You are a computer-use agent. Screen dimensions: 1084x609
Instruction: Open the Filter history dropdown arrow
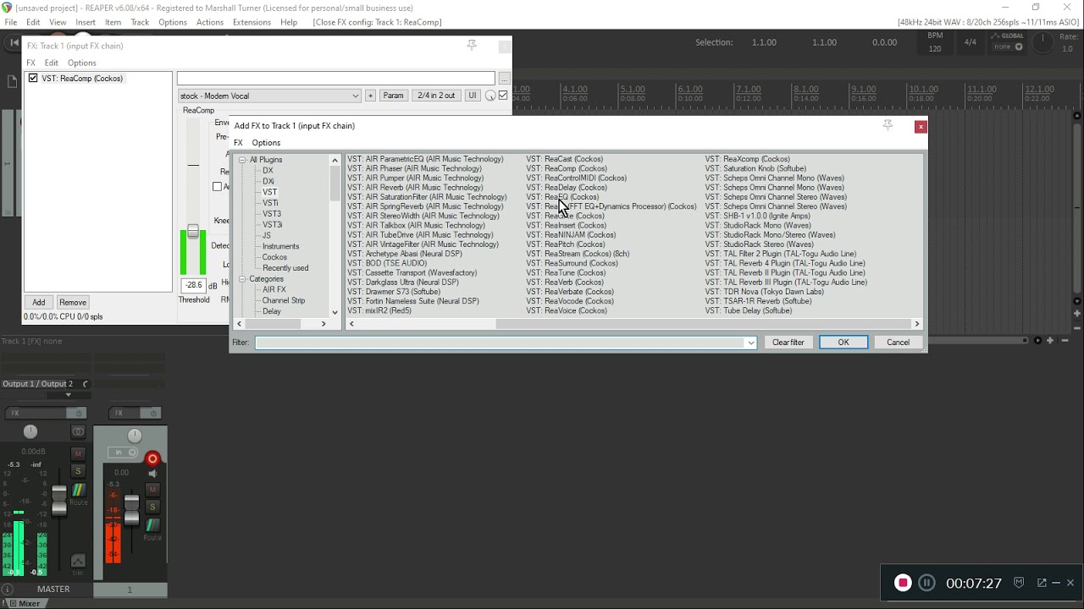point(750,343)
